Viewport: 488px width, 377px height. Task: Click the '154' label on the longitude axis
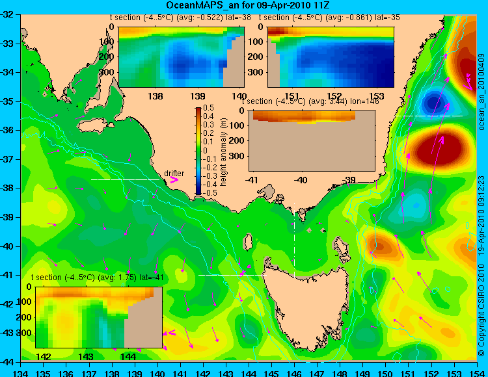[476, 373]
